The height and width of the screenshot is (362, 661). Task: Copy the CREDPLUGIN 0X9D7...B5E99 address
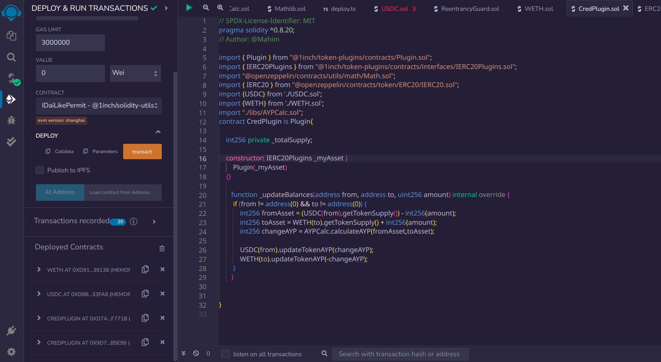click(145, 342)
